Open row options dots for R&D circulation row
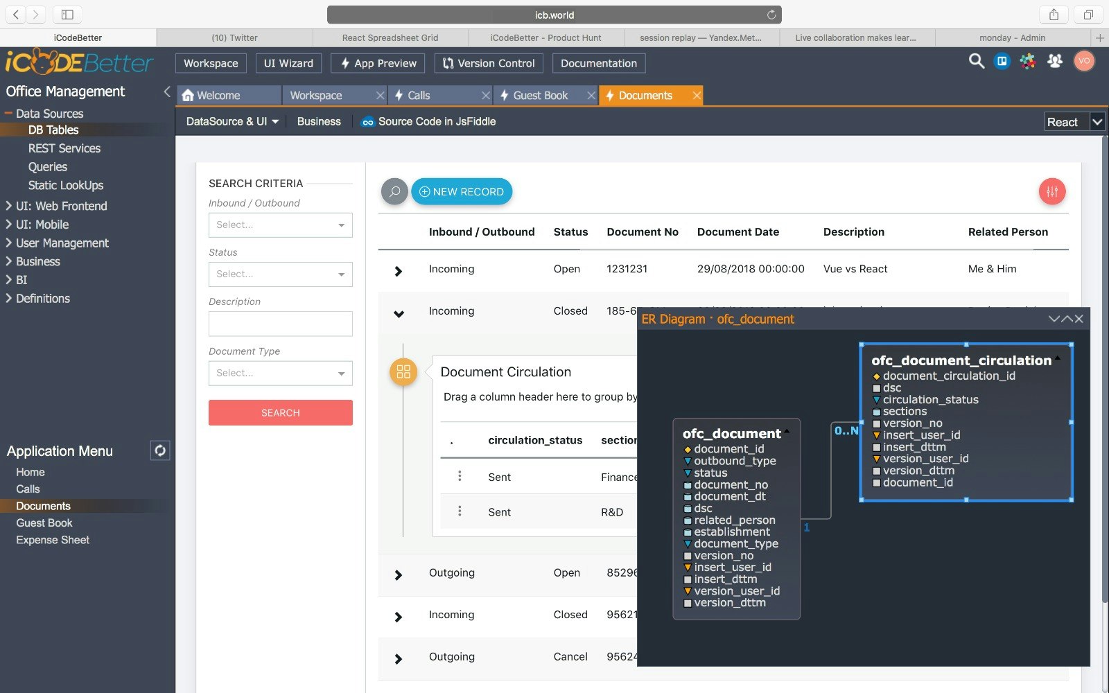The height and width of the screenshot is (693, 1109). [460, 511]
